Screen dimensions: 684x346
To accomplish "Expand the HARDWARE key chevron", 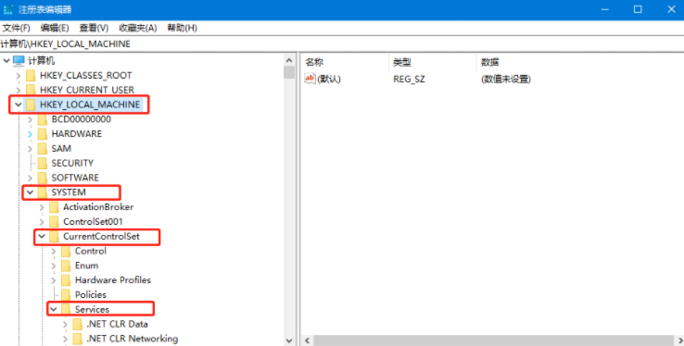I will [30, 134].
